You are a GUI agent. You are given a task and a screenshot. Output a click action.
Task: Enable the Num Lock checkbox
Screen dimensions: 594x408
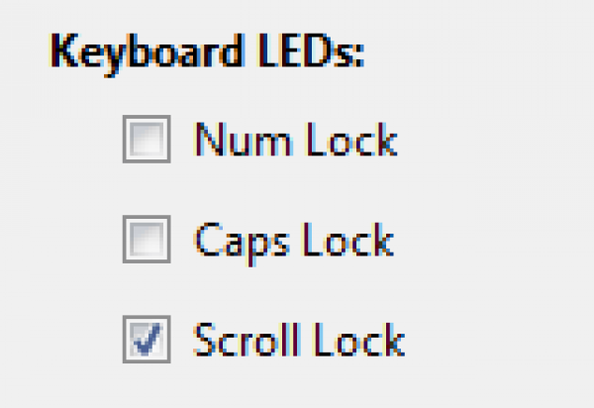pyautogui.click(x=147, y=139)
